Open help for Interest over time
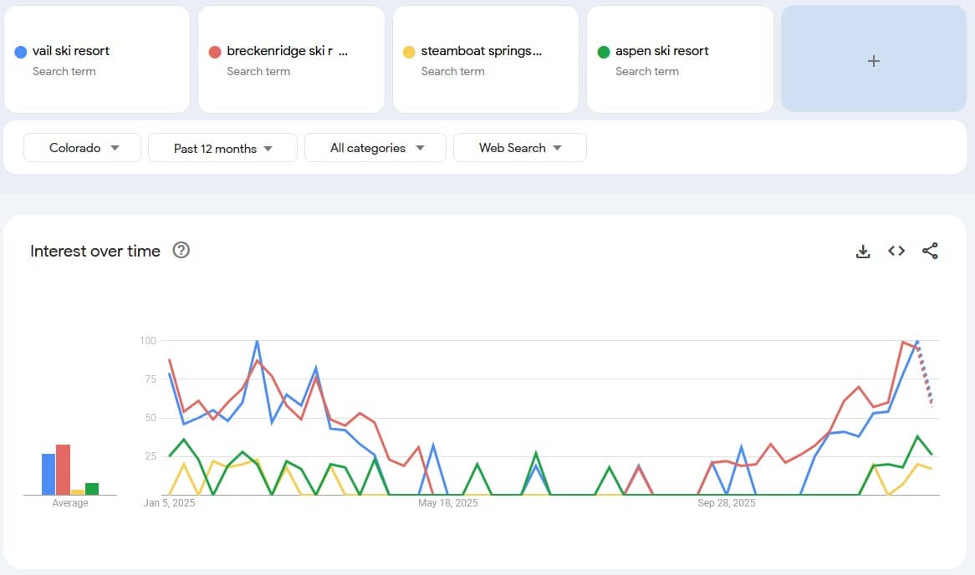The width and height of the screenshot is (975, 575). pos(181,250)
